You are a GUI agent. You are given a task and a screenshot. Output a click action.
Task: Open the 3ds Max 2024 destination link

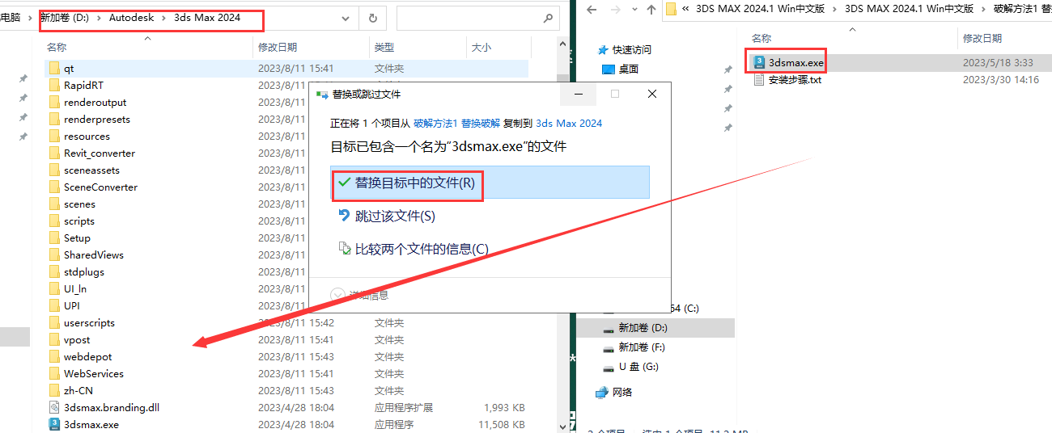(x=569, y=124)
